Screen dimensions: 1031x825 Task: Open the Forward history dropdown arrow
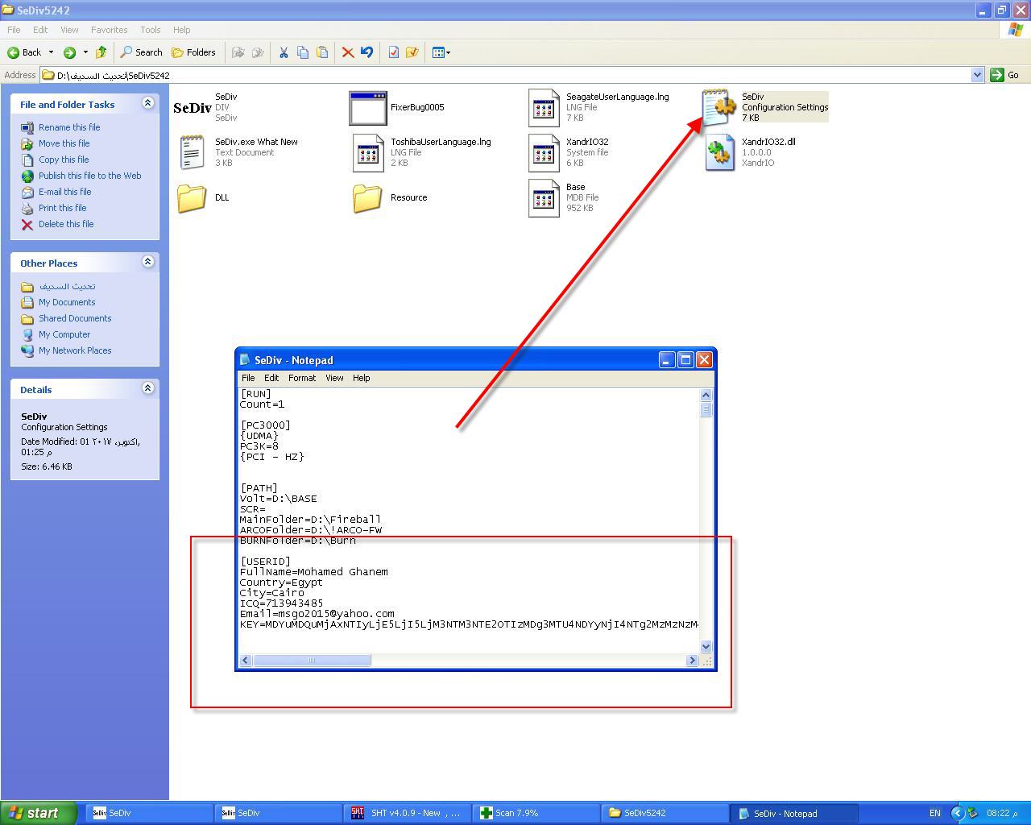(85, 52)
